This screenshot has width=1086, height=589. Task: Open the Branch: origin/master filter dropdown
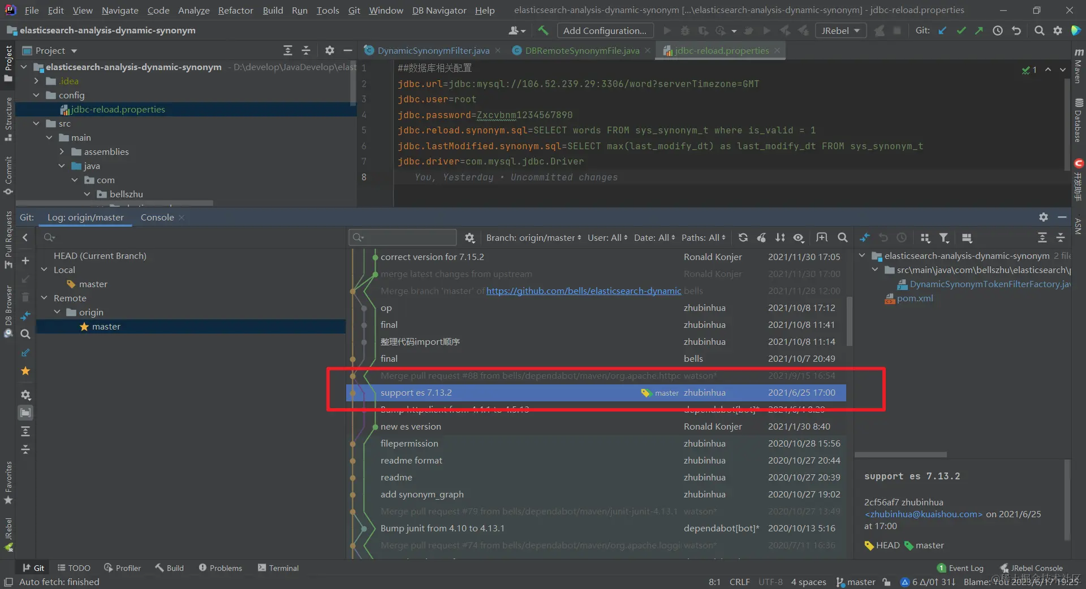coord(533,238)
